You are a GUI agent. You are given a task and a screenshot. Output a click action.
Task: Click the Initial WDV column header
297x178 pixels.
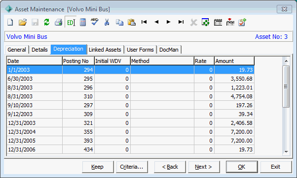click(x=112, y=61)
